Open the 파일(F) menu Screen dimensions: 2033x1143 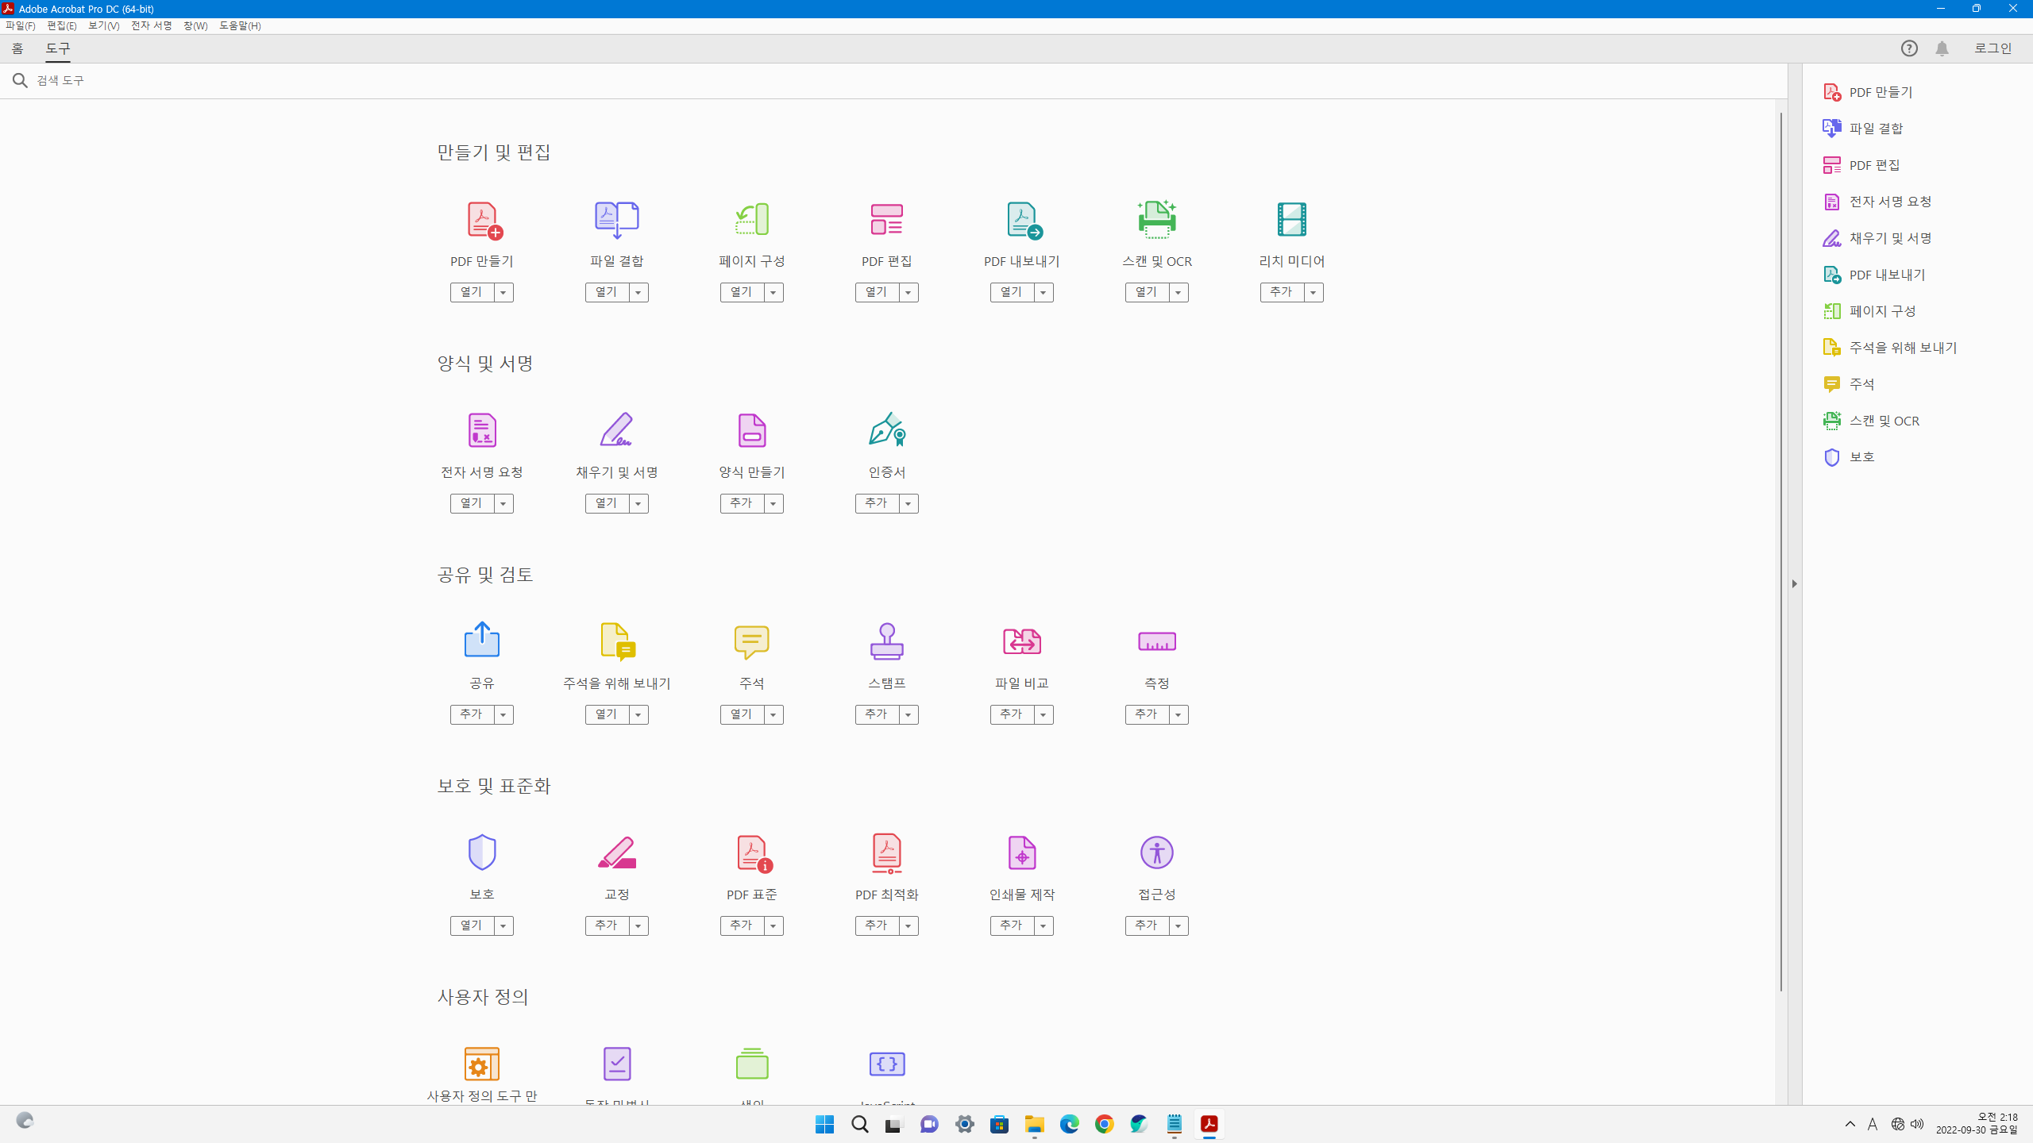(x=20, y=25)
